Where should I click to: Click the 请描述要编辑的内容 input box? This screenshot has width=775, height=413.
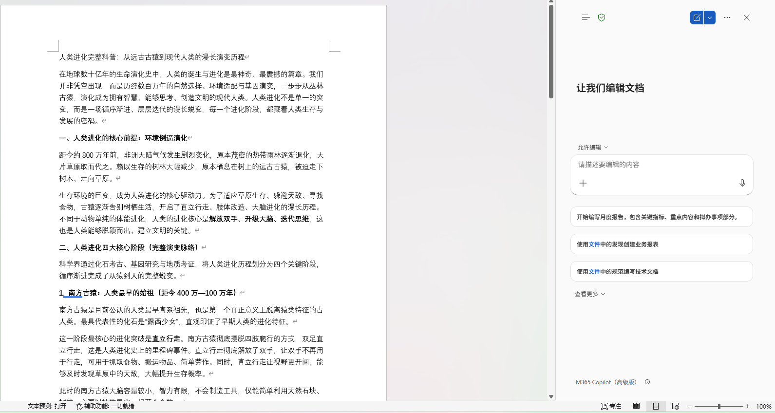[662, 165]
